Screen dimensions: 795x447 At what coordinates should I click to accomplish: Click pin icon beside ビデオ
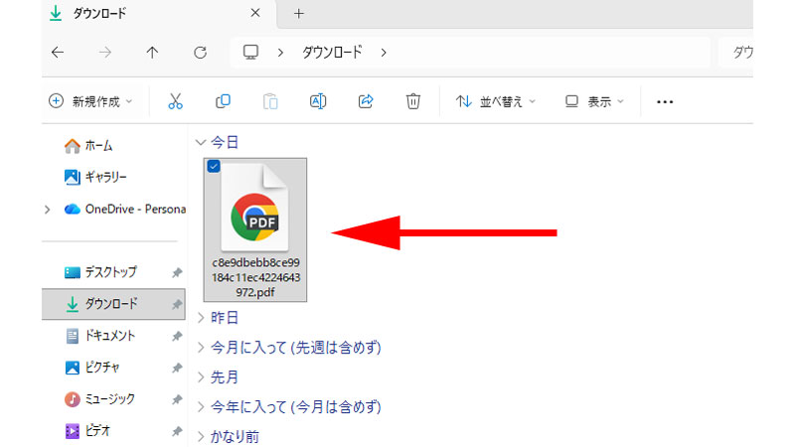click(177, 431)
